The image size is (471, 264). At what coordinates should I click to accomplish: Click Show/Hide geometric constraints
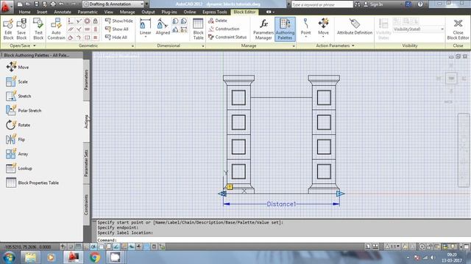[x=119, y=21]
